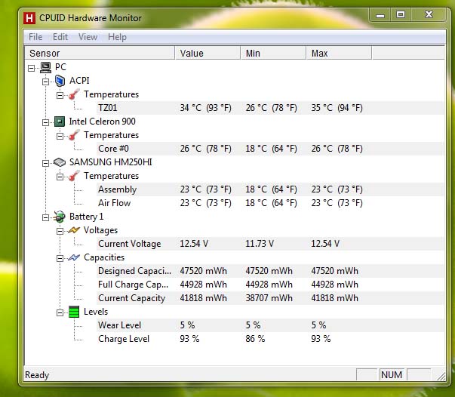The width and height of the screenshot is (455, 397).
Task: Collapse Temperatures under ACPI
Action: [x=60, y=96]
